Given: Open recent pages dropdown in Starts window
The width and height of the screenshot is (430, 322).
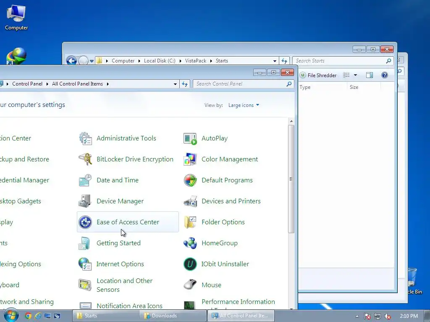Looking at the screenshot, I should [x=92, y=61].
